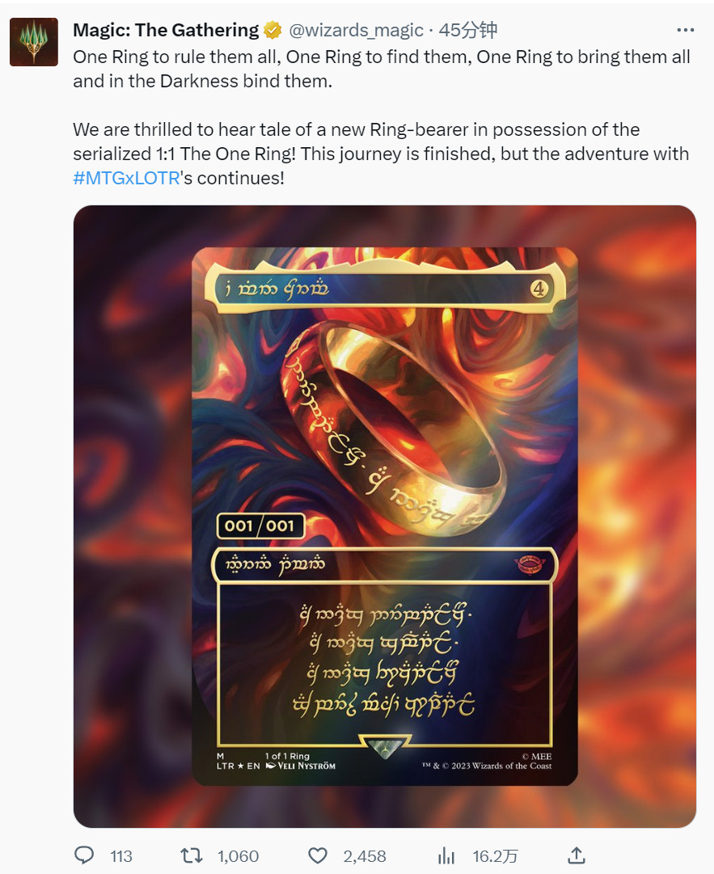Click the reply speech bubble icon
Screen dimensions: 714x874
(x=84, y=855)
